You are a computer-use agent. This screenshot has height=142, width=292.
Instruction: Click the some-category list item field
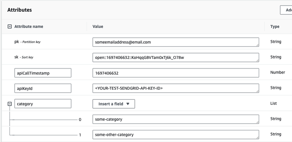176,119
